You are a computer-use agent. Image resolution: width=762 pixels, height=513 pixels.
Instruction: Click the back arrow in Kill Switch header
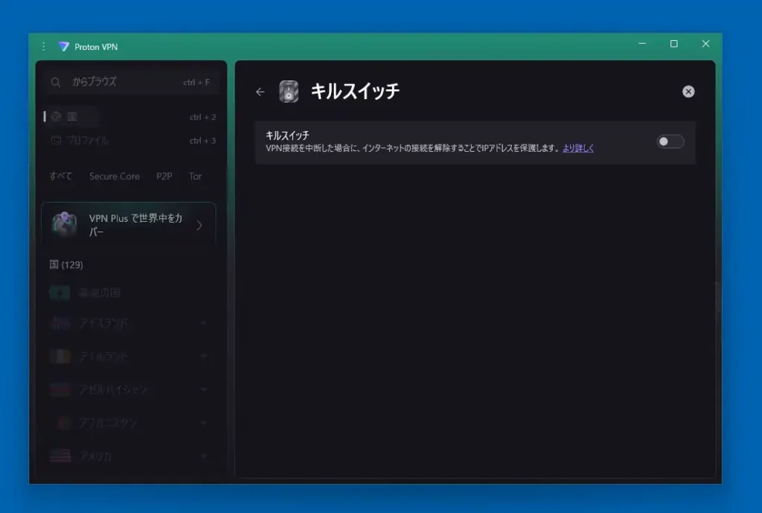pos(260,92)
